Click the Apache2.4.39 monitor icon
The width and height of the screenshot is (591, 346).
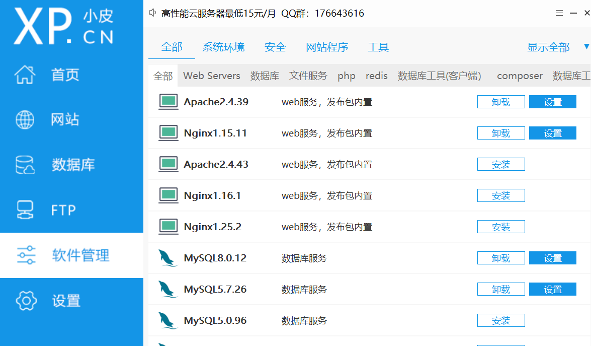[168, 102]
